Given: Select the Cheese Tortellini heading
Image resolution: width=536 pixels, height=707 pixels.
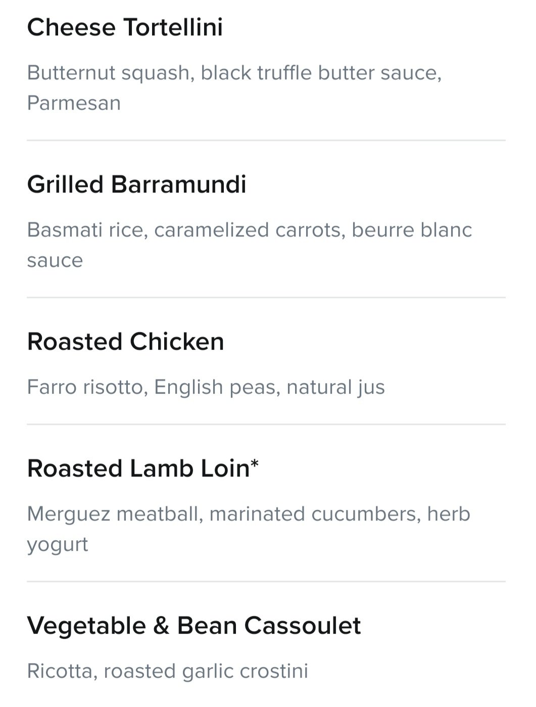Looking at the screenshot, I should (125, 27).
